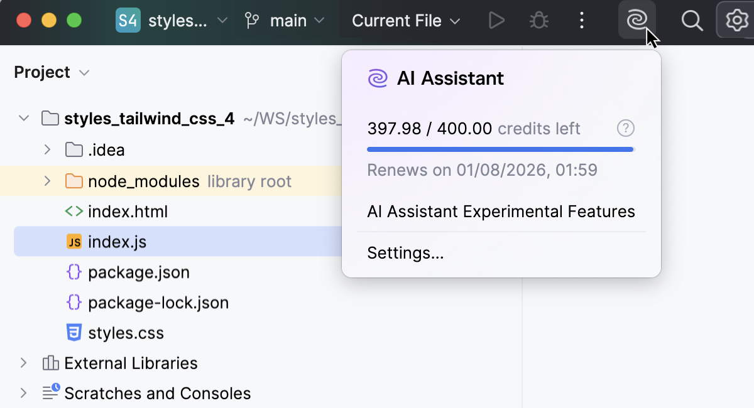Click the '~/WS/styles_' path text
Screen dimensions: 754x408
pyautogui.click(x=291, y=118)
